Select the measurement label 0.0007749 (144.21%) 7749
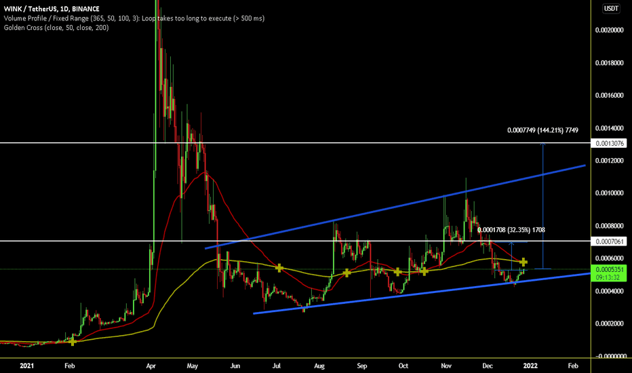This screenshot has height=373, width=632. 542,130
